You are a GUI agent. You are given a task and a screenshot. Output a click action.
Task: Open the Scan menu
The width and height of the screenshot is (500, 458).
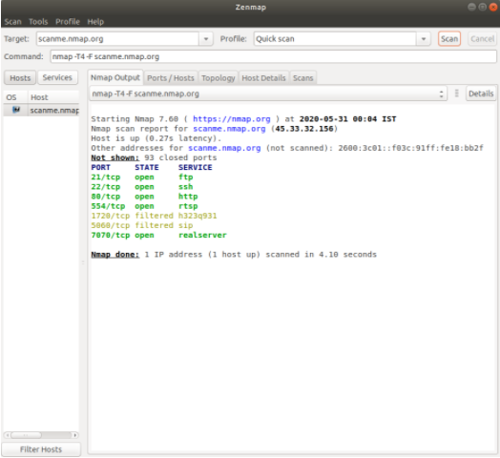point(12,22)
